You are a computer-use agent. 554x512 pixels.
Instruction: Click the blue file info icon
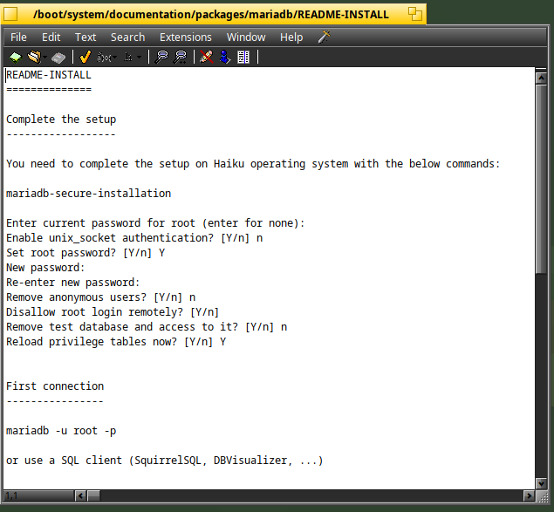(x=225, y=57)
